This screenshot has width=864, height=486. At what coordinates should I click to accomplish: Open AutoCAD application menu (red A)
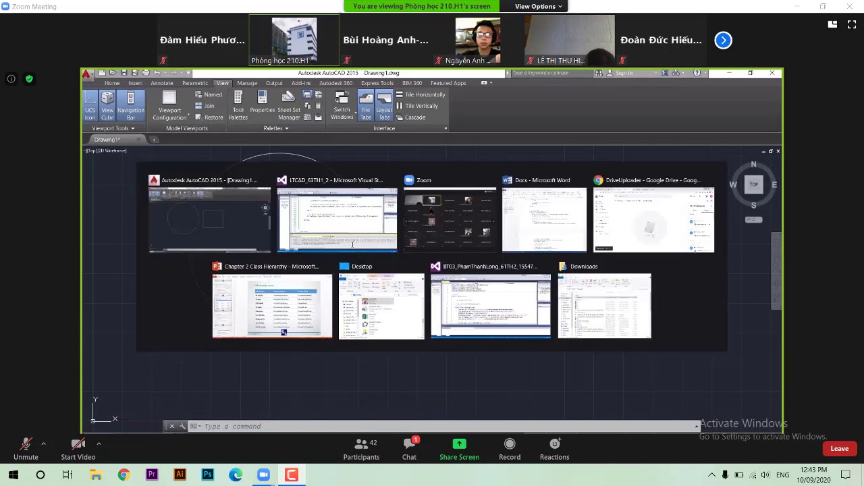88,74
